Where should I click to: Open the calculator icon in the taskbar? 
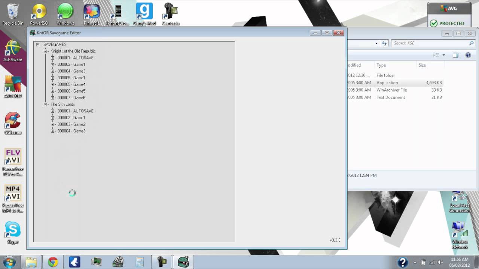(140, 262)
